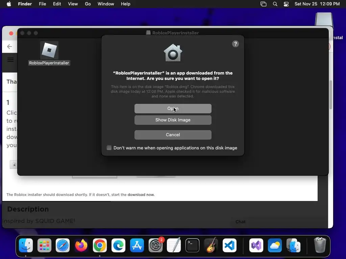
Task: Click the Description heading on the Roblox page
Action: tap(28, 209)
